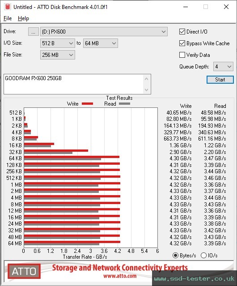Click the 48.58 MB/s read value
This screenshot has height=286, width=237.
coord(213,113)
